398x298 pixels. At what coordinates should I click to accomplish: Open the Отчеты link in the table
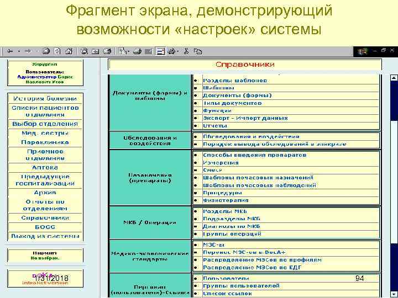click(214, 125)
